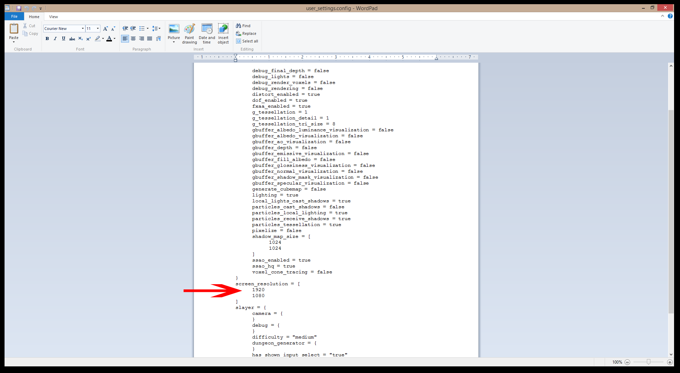This screenshot has height=373, width=680.
Task: Decrease the paragraph indent
Action: (125, 29)
